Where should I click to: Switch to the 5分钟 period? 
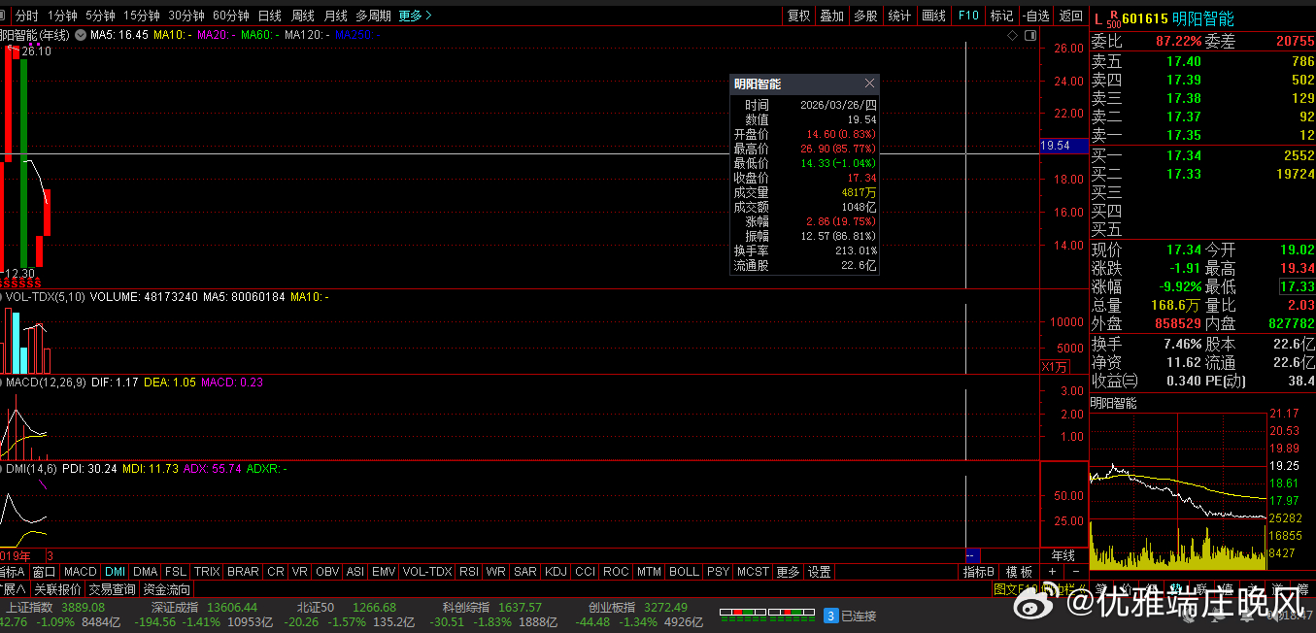click(100, 16)
